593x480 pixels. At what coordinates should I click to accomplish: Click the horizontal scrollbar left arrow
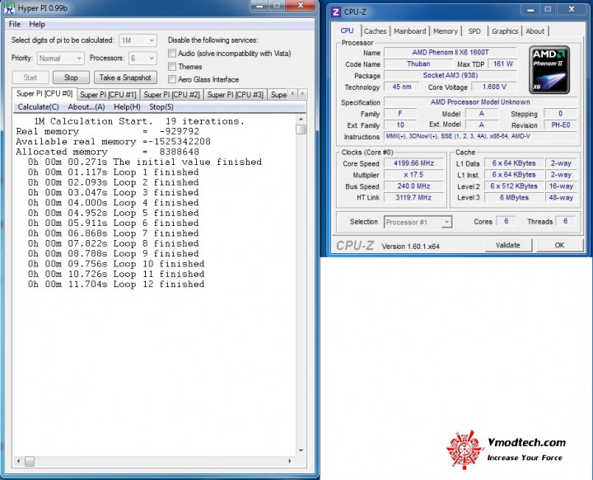18,461
